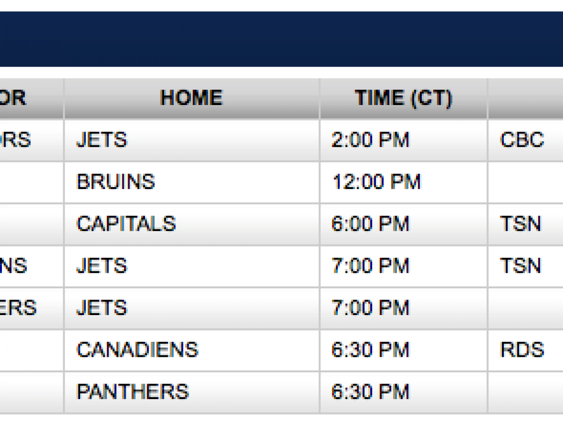Click TSN in the 7:00 PM row
Screen dimensions: 563x422
521,266
